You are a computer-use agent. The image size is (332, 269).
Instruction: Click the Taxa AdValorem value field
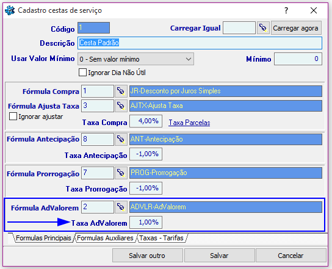pos(146,222)
